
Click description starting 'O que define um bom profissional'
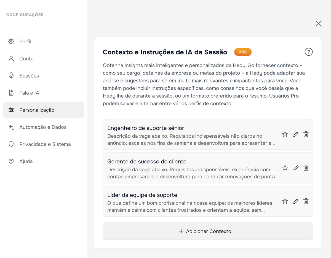tap(190, 207)
